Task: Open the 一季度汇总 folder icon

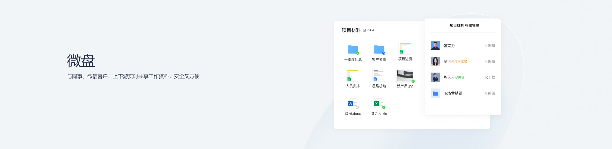Action: coord(353,49)
